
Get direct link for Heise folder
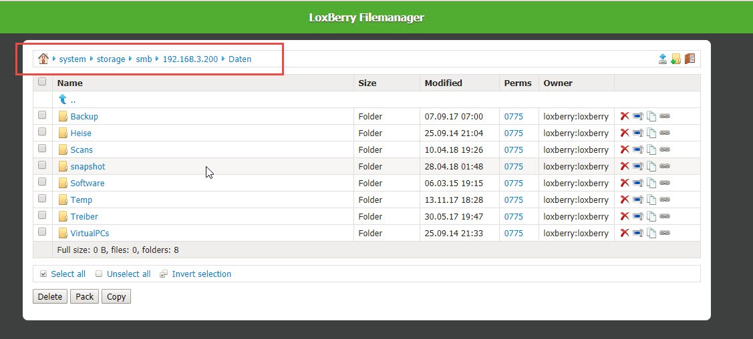[665, 133]
